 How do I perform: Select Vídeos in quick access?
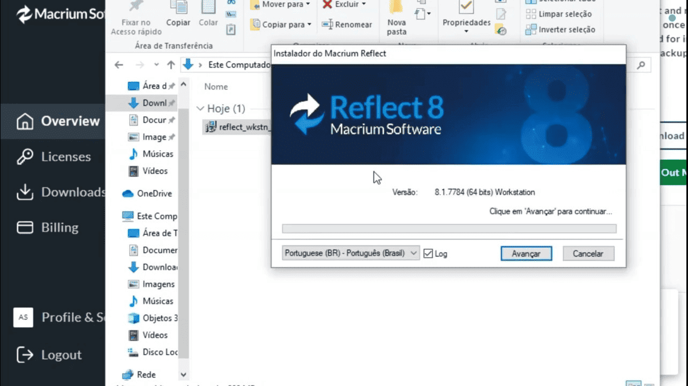coord(148,171)
